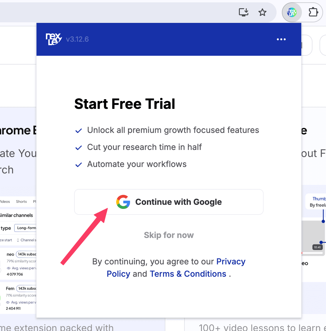The height and width of the screenshot is (331, 326).
Task: Click the 4 079 706 views value
Action: click(x=15, y=274)
